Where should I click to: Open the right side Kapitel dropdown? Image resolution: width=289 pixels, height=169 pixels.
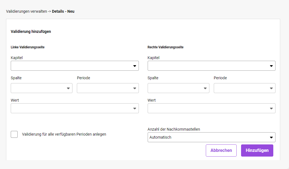[x=211, y=66]
